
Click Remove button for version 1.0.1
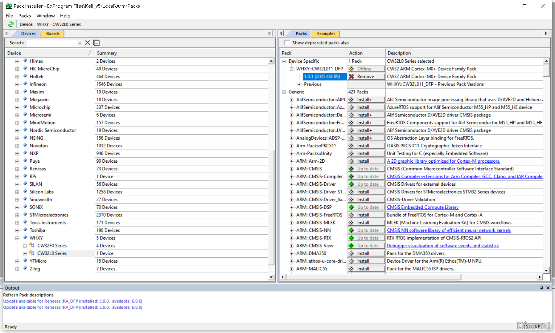point(366,77)
